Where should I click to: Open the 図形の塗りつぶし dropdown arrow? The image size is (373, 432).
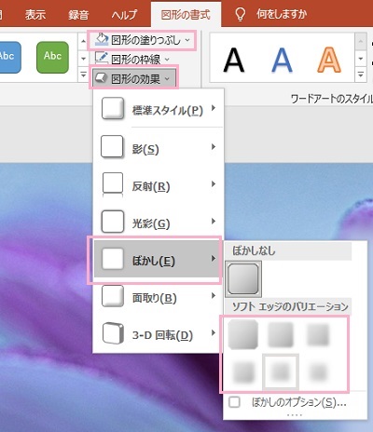tap(187, 40)
